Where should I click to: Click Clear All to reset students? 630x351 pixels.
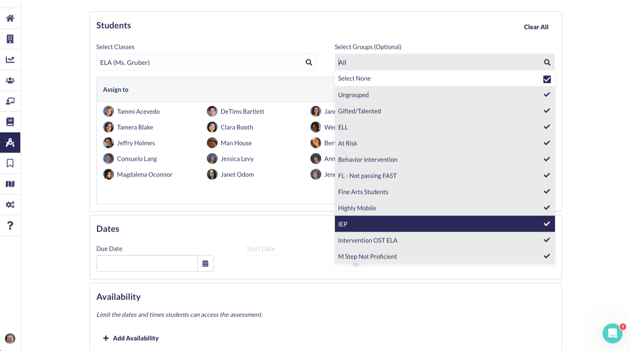coord(536,27)
